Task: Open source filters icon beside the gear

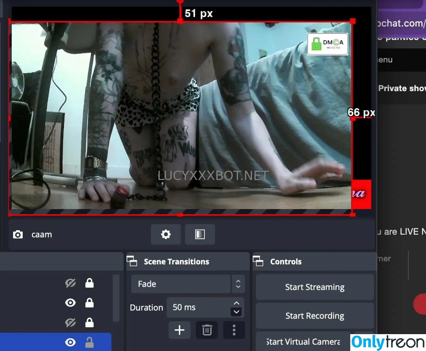Action: click(200, 234)
